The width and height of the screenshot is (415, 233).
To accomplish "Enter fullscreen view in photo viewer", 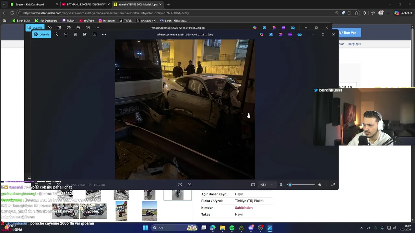I will [x=333, y=185].
